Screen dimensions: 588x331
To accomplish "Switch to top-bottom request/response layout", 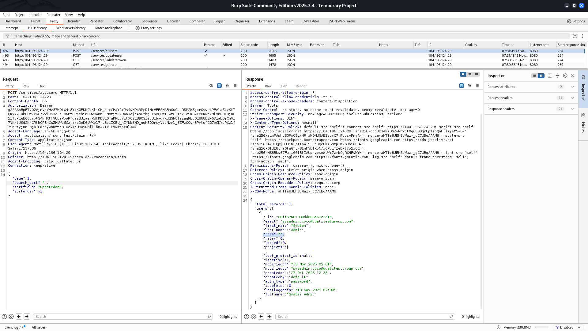I will (x=470, y=74).
